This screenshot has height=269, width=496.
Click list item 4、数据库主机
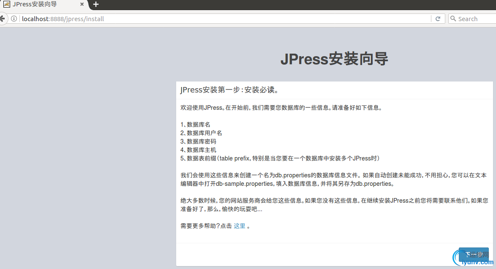pos(198,150)
